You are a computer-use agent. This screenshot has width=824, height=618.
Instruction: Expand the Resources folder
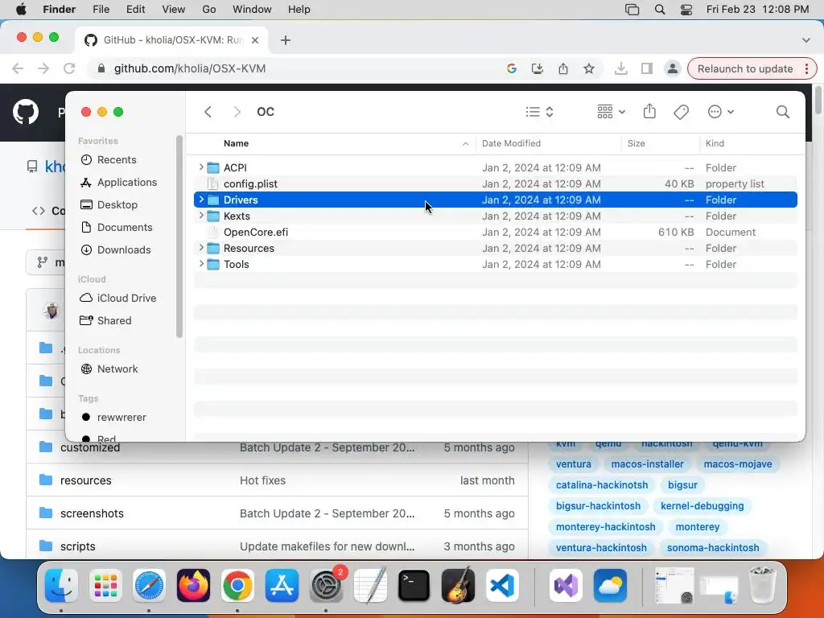click(200, 248)
